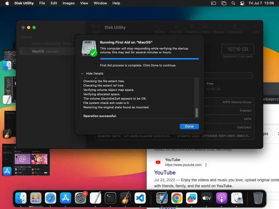
Task: Click the First Aid progress bar
Action: pos(149,59)
